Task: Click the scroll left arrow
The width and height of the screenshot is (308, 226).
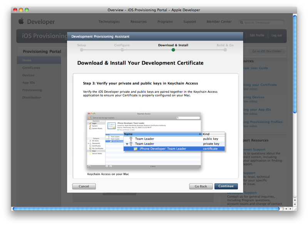Action: pos(286,209)
